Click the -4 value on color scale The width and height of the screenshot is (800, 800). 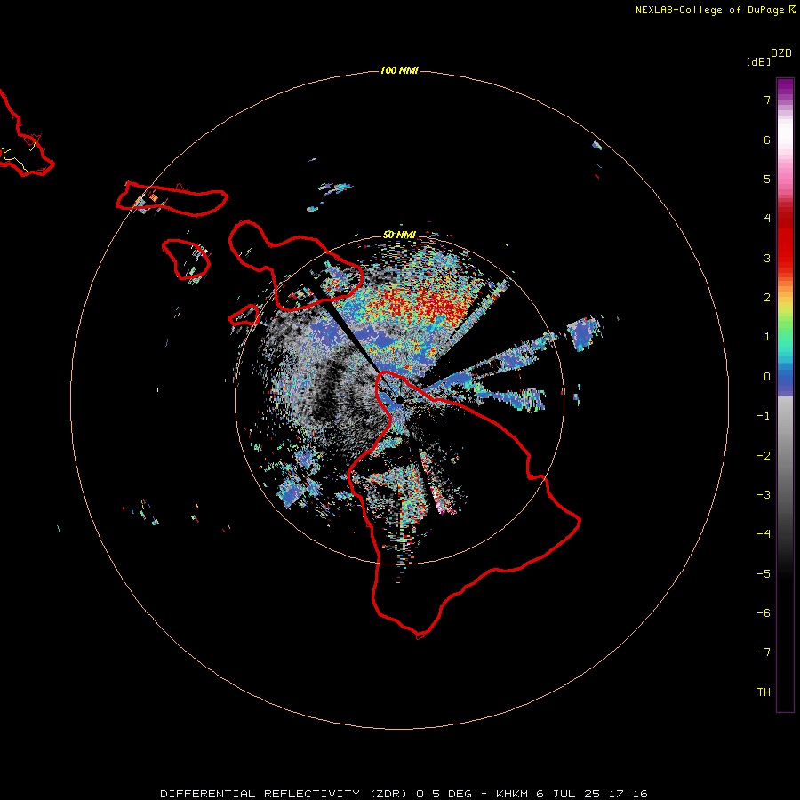click(x=764, y=534)
